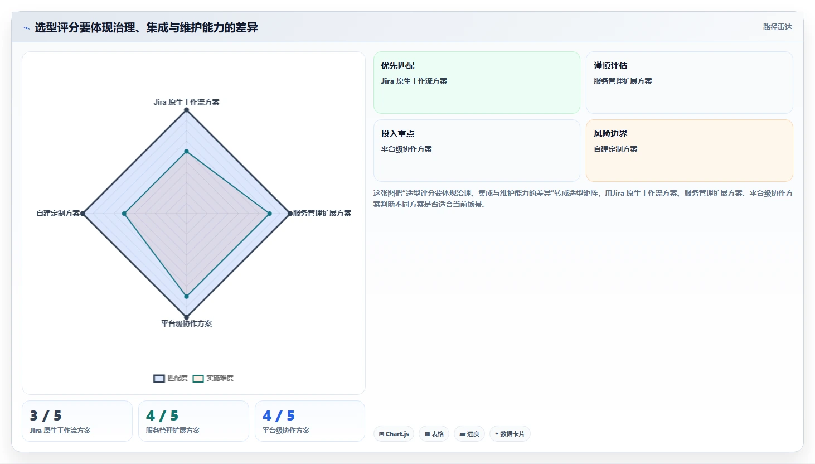Select the 数据卡片 tag chip
The height and width of the screenshot is (464, 815).
pos(510,434)
